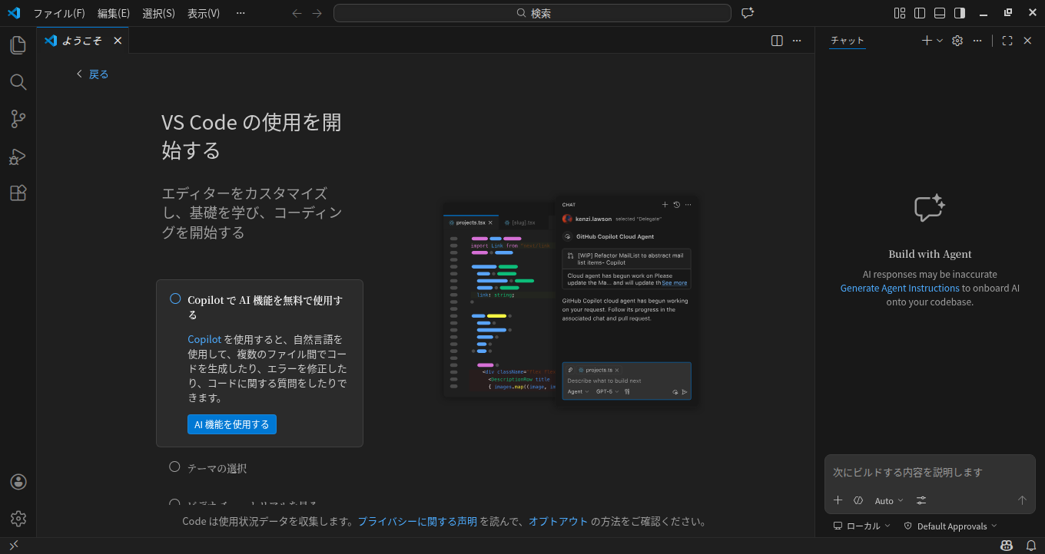Viewport: 1045px width, 554px height.
Task: Open the 表示(V) menu
Action: click(x=203, y=13)
